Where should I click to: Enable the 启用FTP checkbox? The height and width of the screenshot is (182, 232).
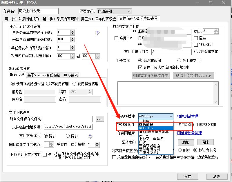tap(117, 38)
